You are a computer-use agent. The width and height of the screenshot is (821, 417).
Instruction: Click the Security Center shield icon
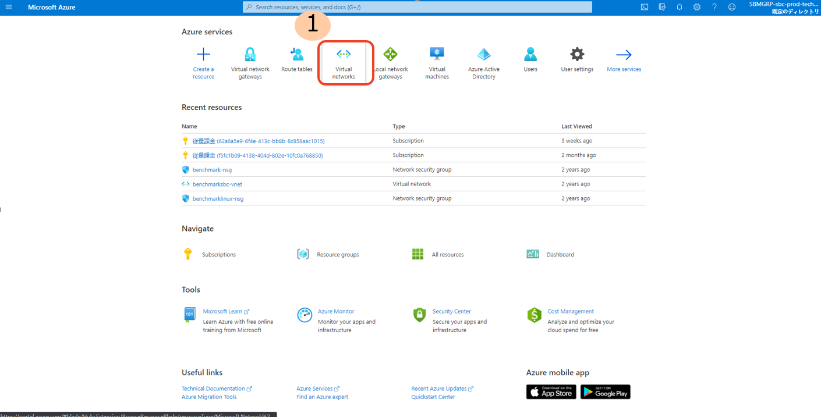tap(419, 315)
